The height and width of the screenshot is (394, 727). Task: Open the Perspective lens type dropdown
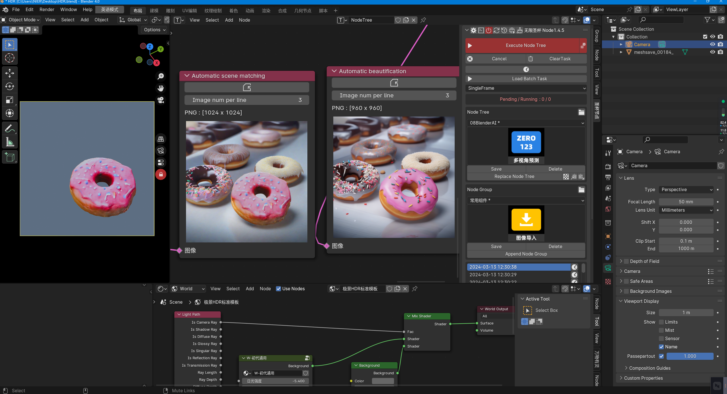(x=686, y=190)
